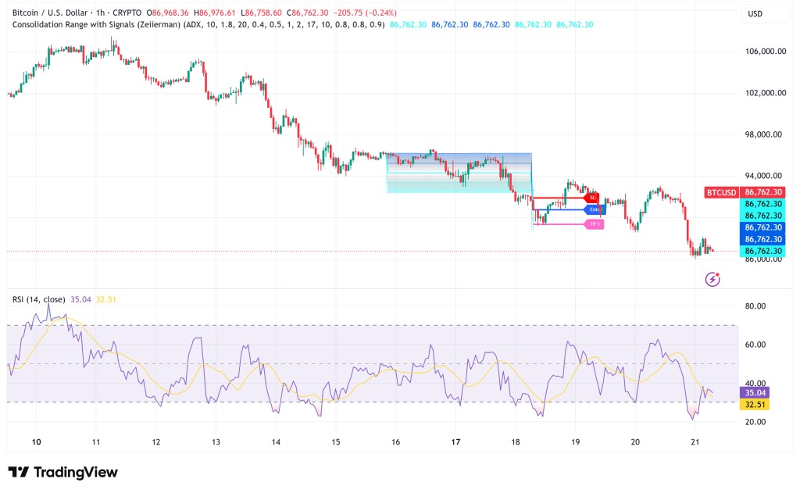Select the red SL marker

[x=591, y=198]
